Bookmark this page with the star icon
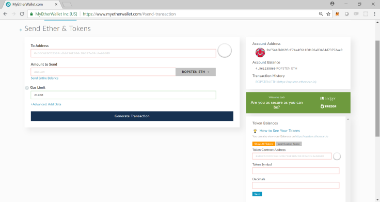This screenshot has height=202, width=380. pos(328,14)
